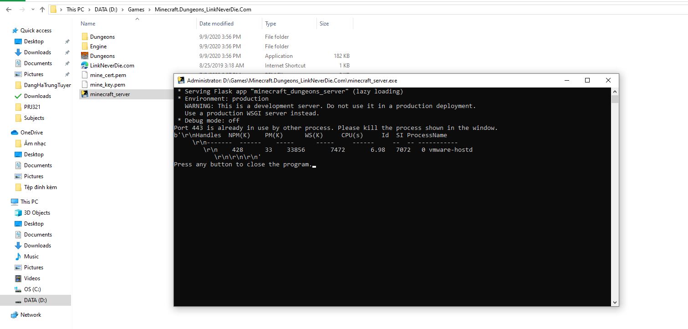Click the 3D Objects icon in sidebar

(x=18, y=213)
